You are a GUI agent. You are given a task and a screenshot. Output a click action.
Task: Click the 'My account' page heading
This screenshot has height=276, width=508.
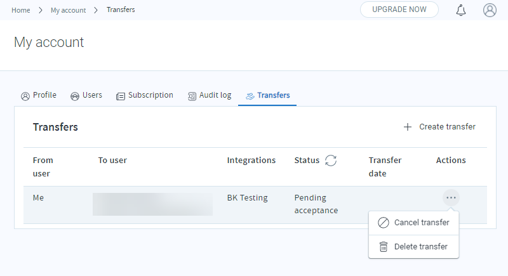(49, 43)
